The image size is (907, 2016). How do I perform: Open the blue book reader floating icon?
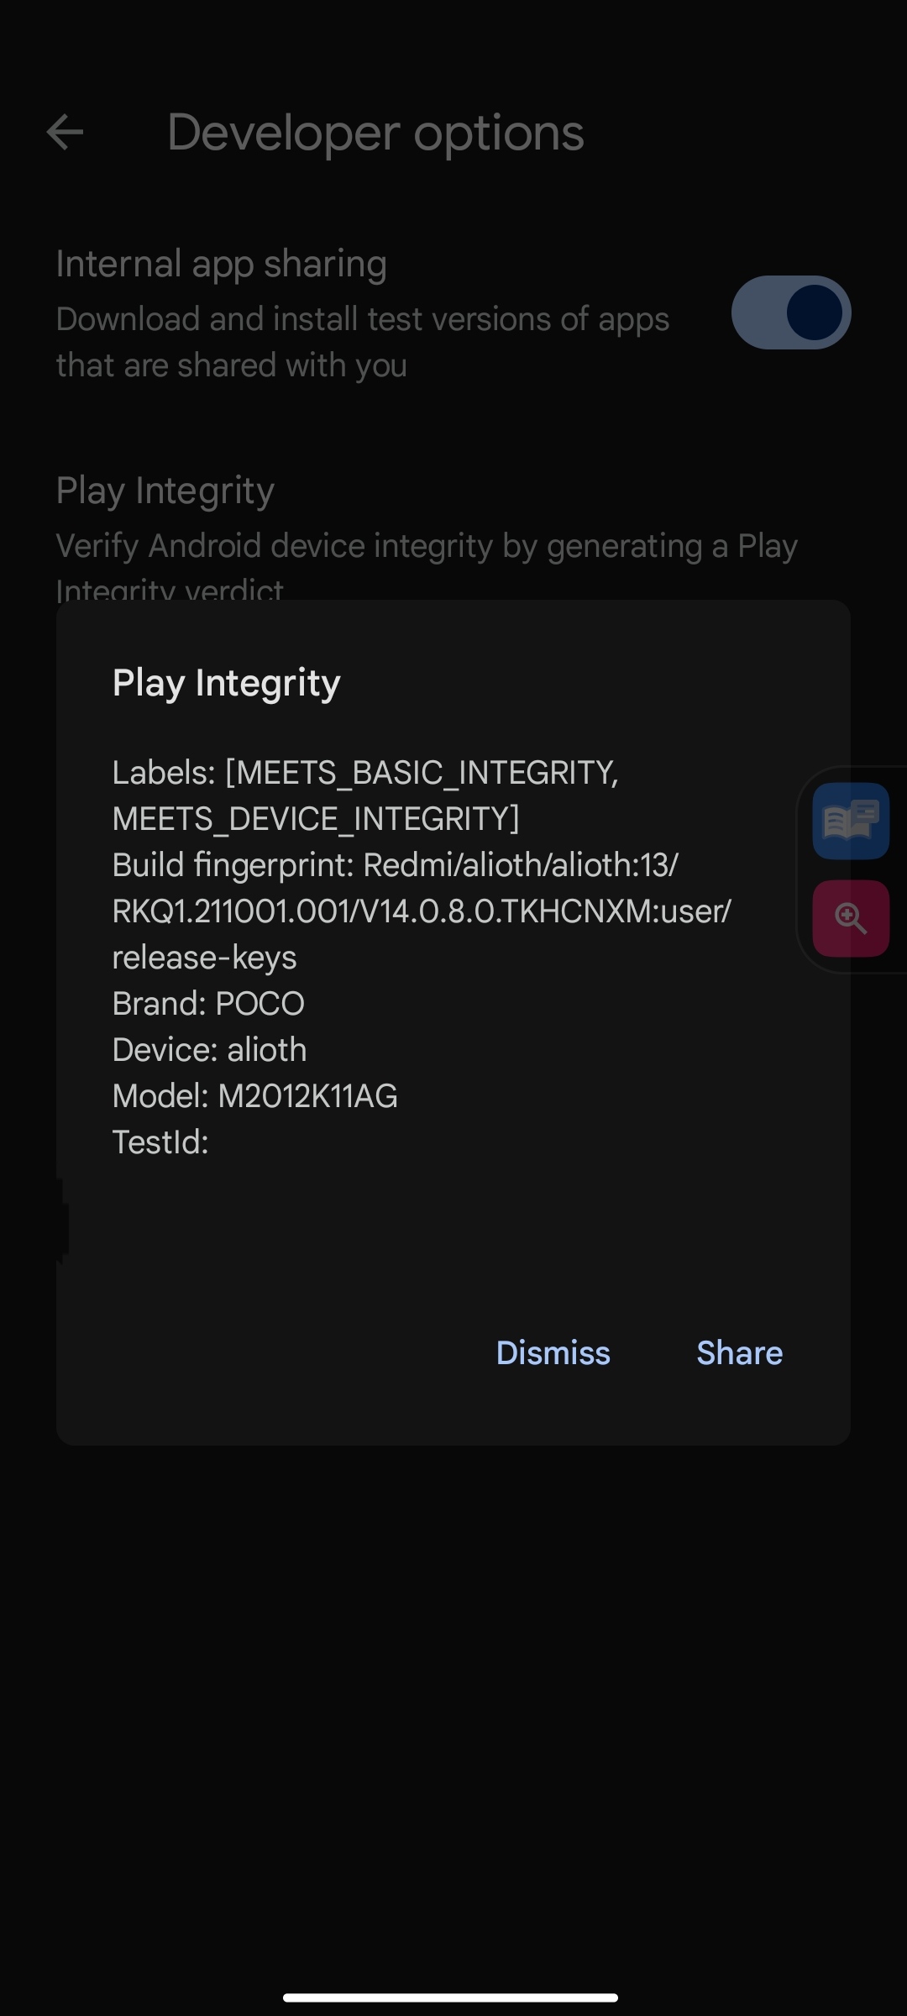click(851, 821)
